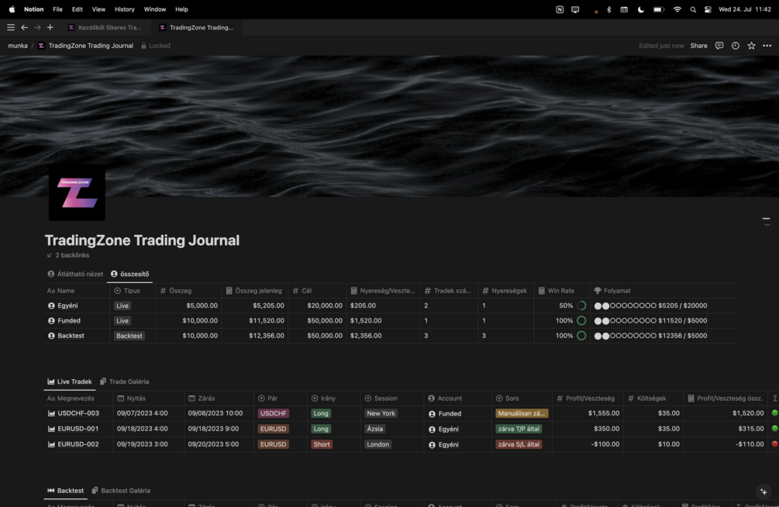Screen dimensions: 779x507
Task: Click TradingZone Trading Journal breadcrumb
Action: coord(85,46)
